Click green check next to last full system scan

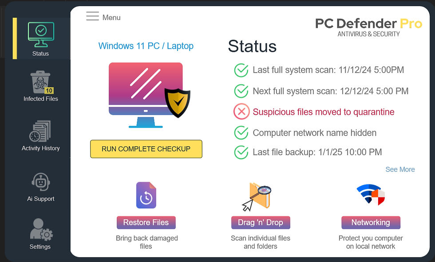241,70
